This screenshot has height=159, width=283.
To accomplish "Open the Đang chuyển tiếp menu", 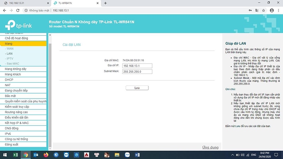I will pyautogui.click(x=23, y=90).
